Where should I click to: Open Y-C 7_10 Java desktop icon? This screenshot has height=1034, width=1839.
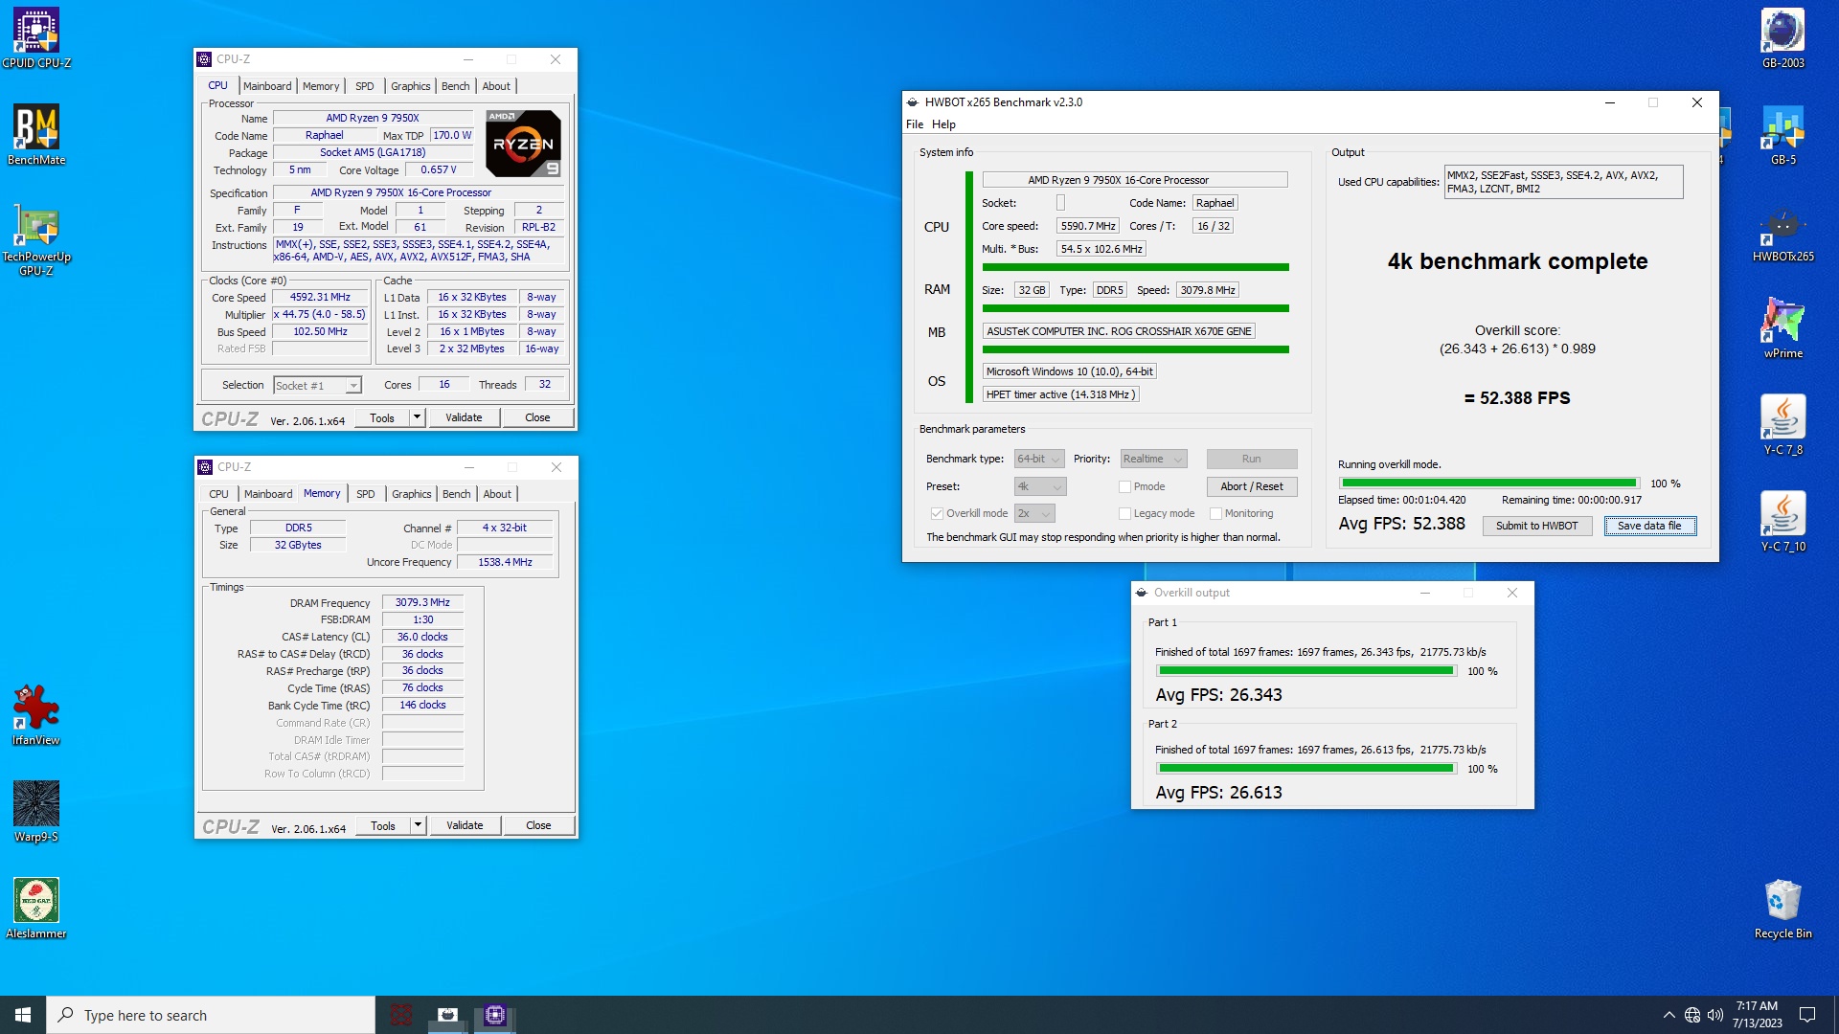point(1782,522)
